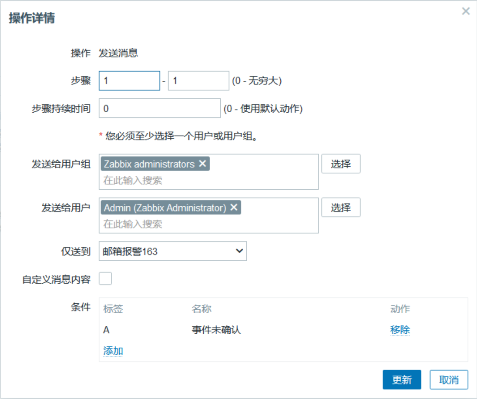Screen dimensions: 477x399
Task: Click 选择 button for 发送给用户组
Action: [341, 164]
